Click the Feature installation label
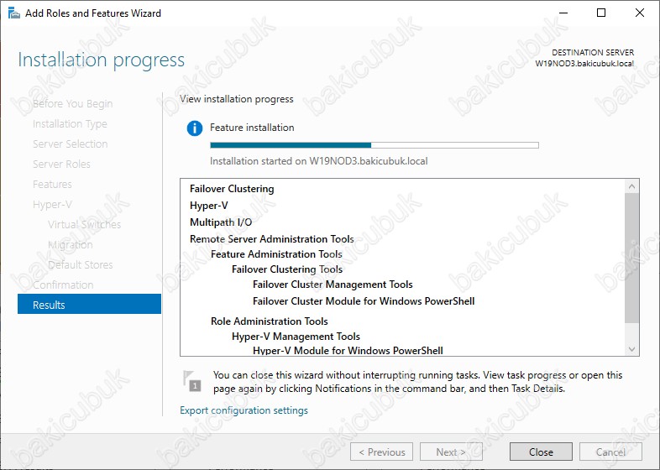The height and width of the screenshot is (470, 660). pos(252,128)
